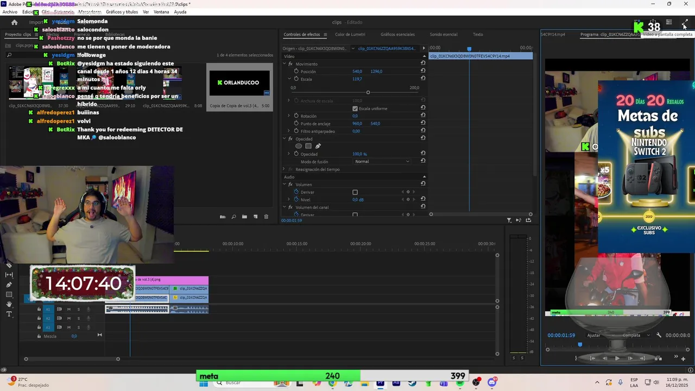
Task: Switch to Gráficos esenciales tab
Action: [397, 34]
